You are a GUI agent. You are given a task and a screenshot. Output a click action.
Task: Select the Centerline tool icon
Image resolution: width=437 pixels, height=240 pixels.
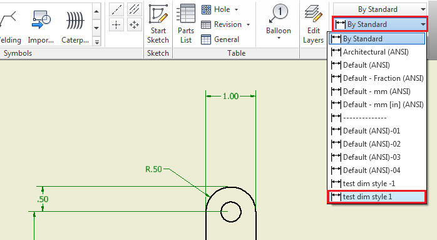(x=116, y=10)
